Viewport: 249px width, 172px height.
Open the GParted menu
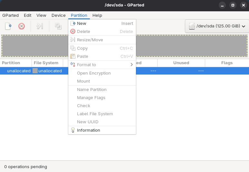pos(10,15)
